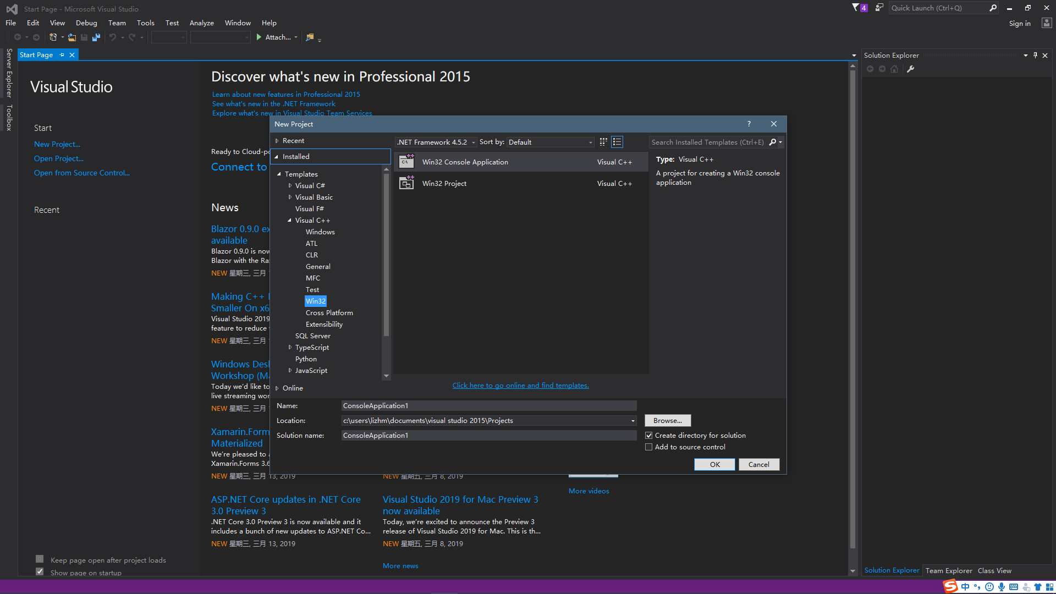Click the New Project toolbar icon
Image resolution: width=1056 pixels, height=594 pixels.
point(53,37)
